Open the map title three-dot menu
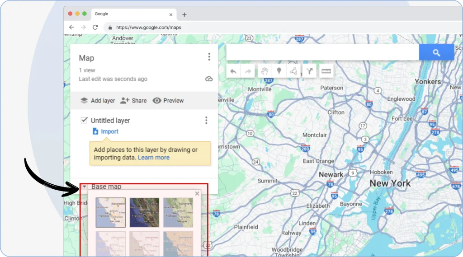 [x=209, y=56]
